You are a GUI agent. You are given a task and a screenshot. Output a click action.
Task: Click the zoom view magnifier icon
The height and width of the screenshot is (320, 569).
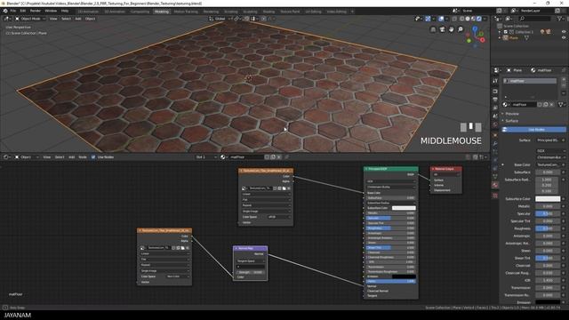point(461,29)
